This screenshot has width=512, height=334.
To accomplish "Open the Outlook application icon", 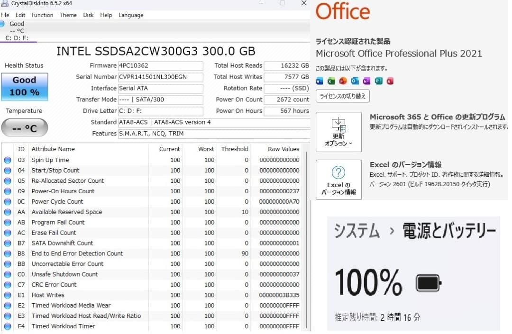I will point(355,81).
